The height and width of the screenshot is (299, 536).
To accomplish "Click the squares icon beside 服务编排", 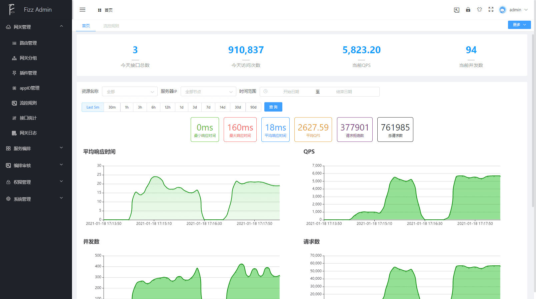I will (8, 149).
